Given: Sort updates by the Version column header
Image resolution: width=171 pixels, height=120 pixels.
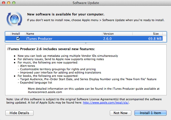Looking at the screenshot, I should coord(117,34).
